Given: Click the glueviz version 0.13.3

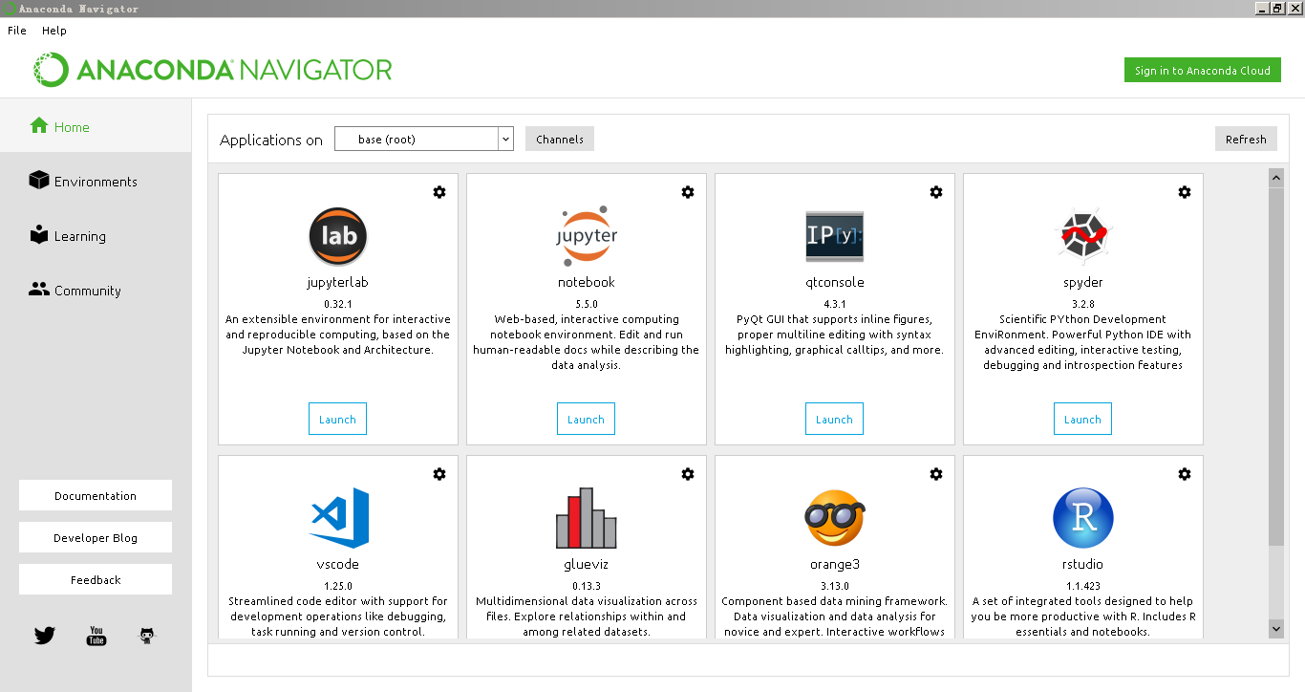Looking at the screenshot, I should click(587, 585).
